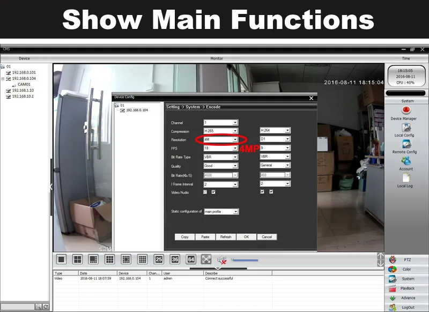Open the PTZ panel

[x=406, y=260]
